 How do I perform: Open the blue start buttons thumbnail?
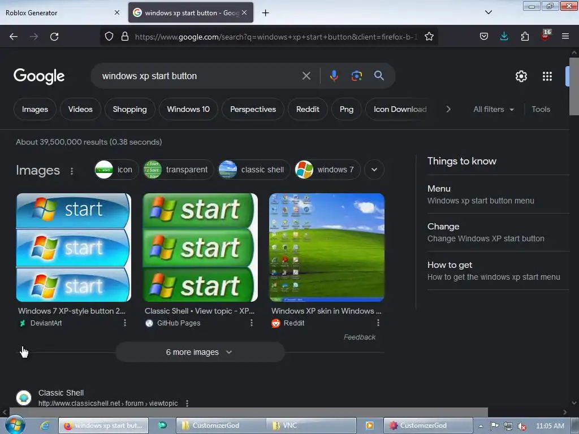tap(74, 248)
